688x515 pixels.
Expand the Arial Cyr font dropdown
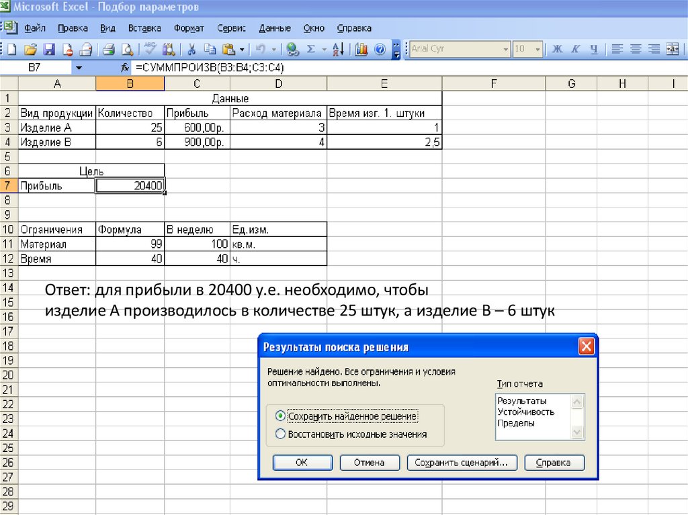[506, 49]
